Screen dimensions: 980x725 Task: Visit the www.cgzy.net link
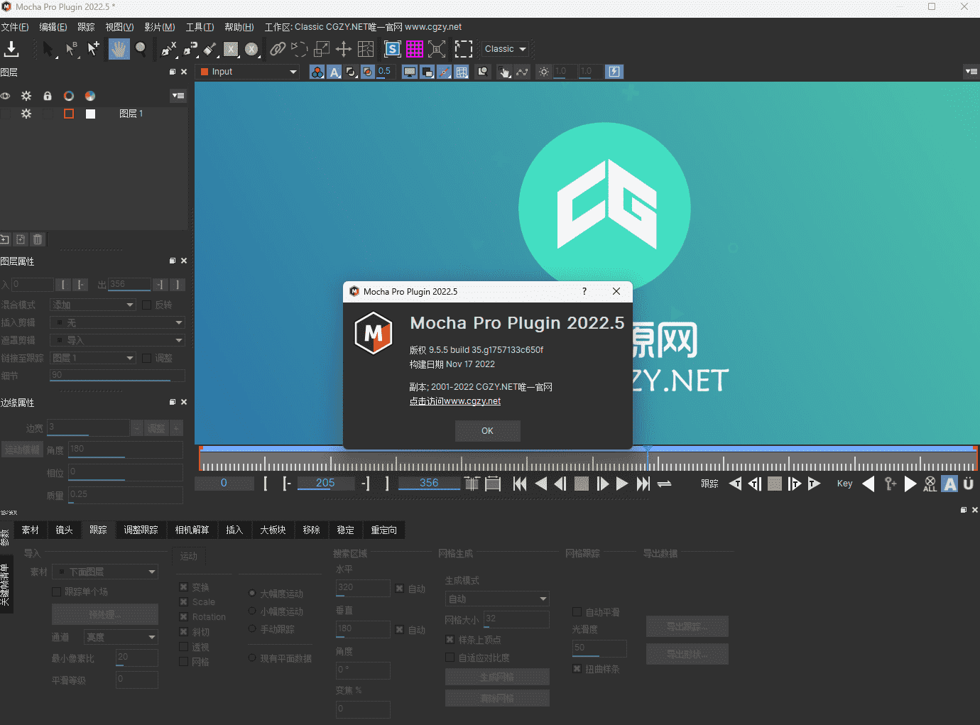point(454,400)
